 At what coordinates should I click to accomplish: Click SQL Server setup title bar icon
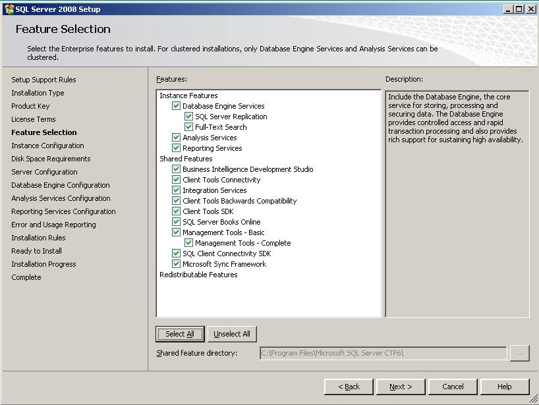tap(9, 9)
